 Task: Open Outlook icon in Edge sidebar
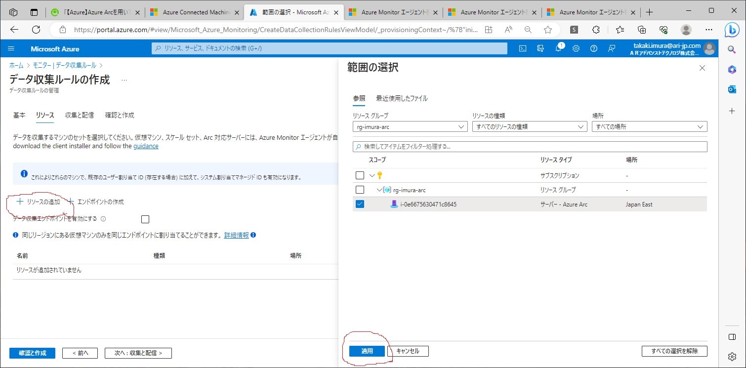point(732,89)
